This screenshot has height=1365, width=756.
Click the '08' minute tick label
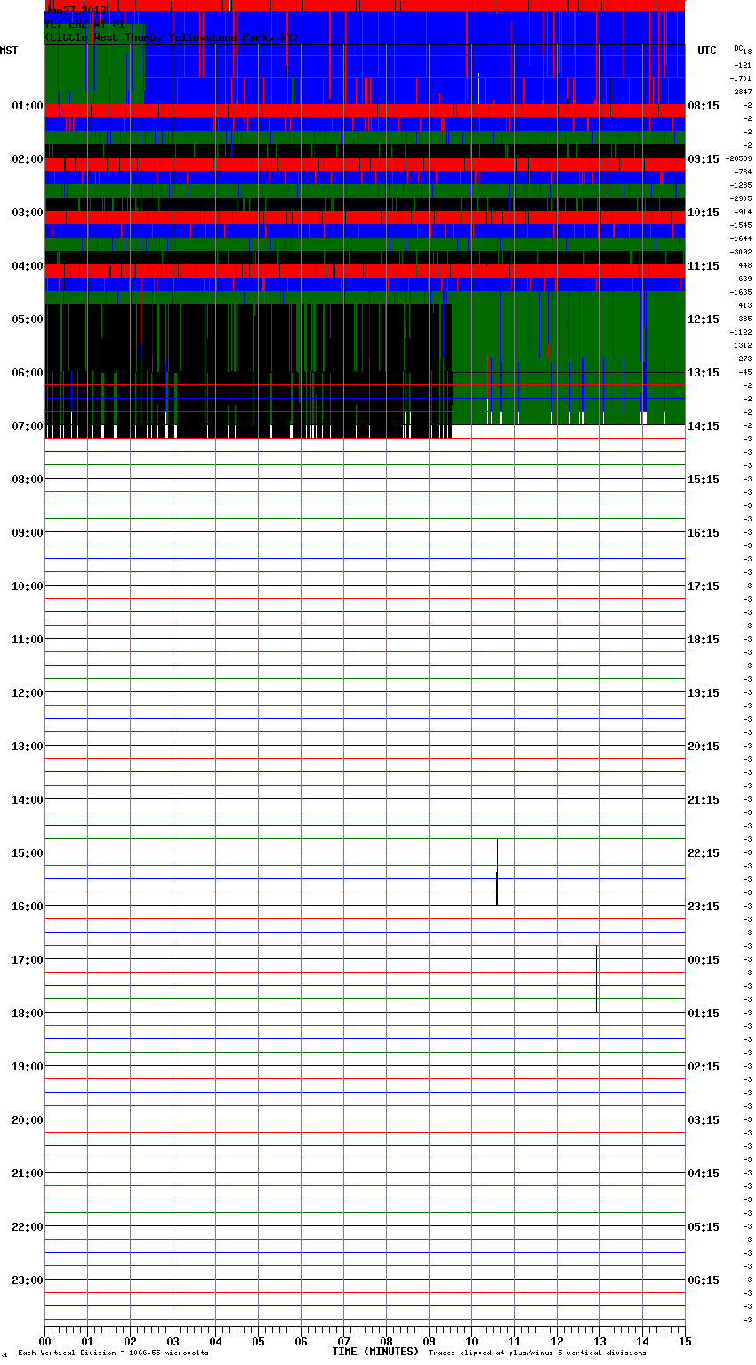coord(386,1341)
